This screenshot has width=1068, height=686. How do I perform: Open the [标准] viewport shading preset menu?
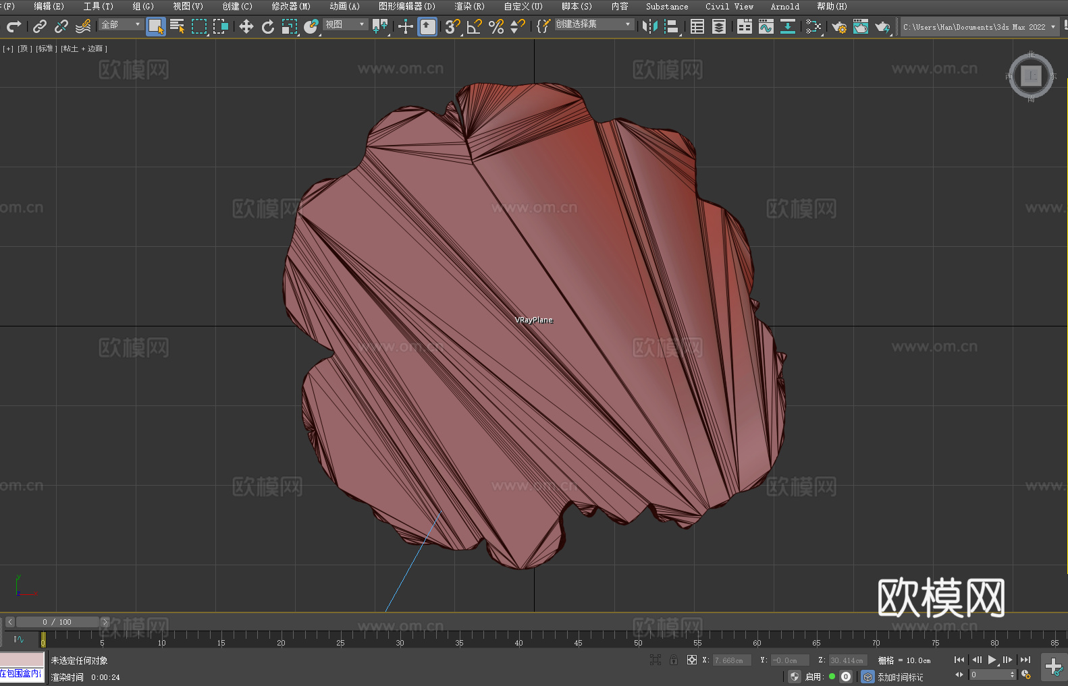pyautogui.click(x=47, y=49)
